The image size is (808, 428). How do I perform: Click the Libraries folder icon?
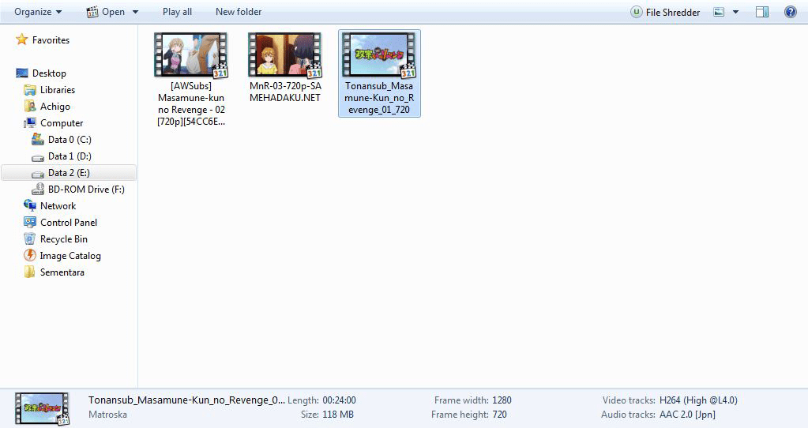pos(30,89)
